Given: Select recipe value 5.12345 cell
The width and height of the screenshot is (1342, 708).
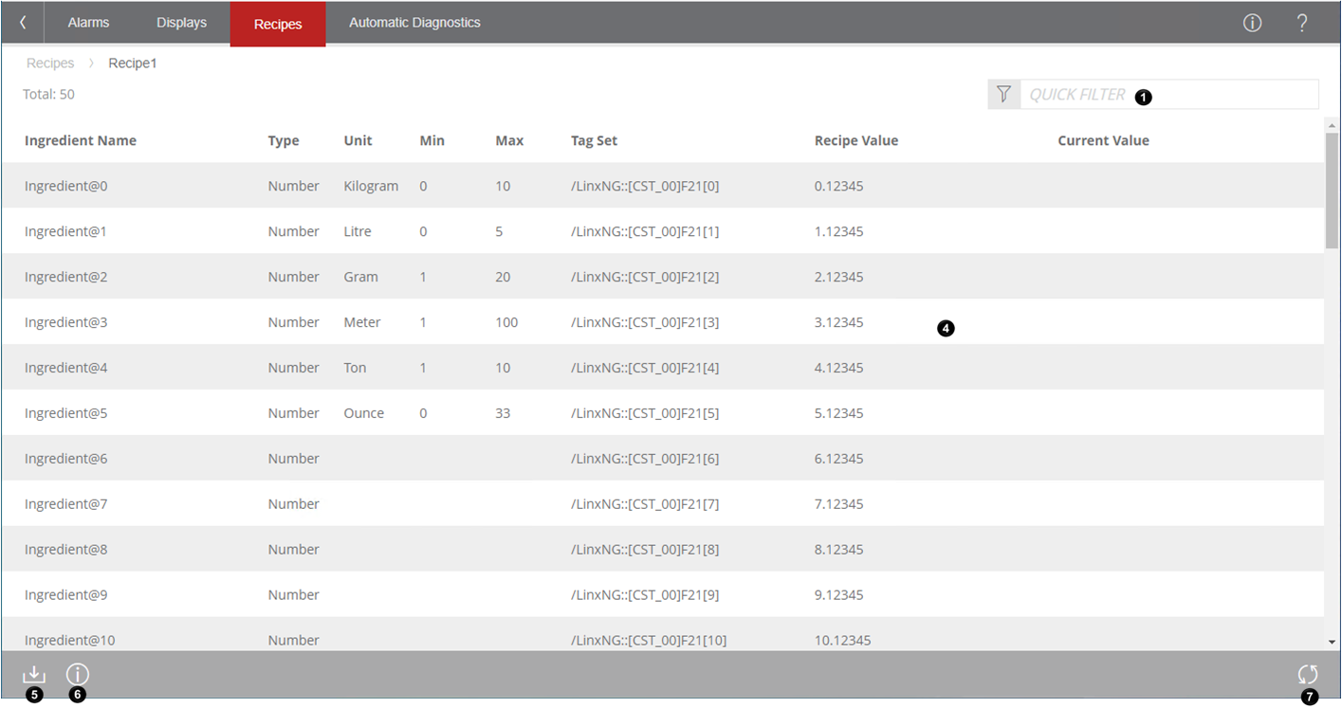Looking at the screenshot, I should [x=838, y=413].
